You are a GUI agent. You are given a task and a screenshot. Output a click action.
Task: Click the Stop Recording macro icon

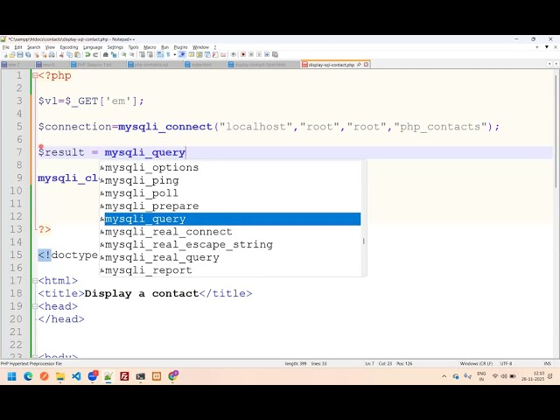click(x=251, y=54)
